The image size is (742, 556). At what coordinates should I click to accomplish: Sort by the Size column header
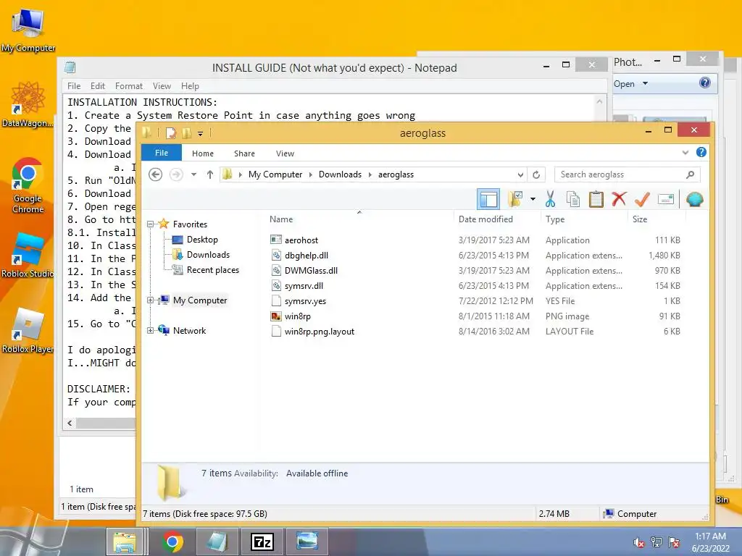[x=656, y=219]
